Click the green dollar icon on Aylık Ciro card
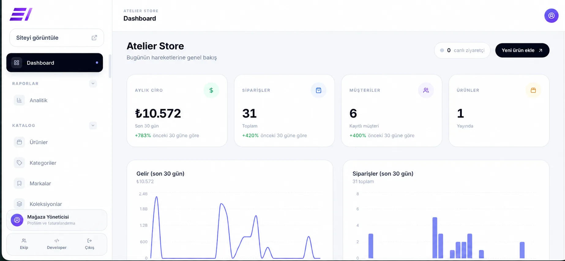This screenshot has height=261, width=565. click(211, 90)
